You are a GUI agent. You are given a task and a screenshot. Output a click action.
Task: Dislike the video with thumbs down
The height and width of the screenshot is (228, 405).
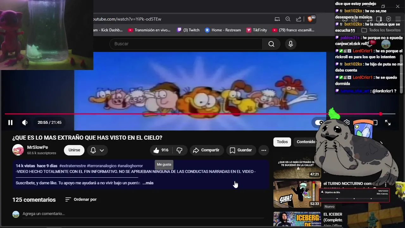coord(180,150)
